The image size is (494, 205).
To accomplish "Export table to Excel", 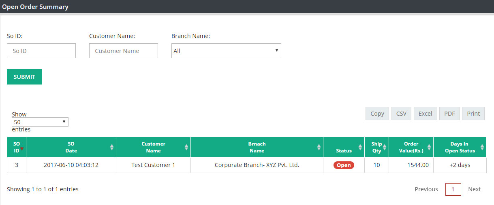I will [425, 114].
